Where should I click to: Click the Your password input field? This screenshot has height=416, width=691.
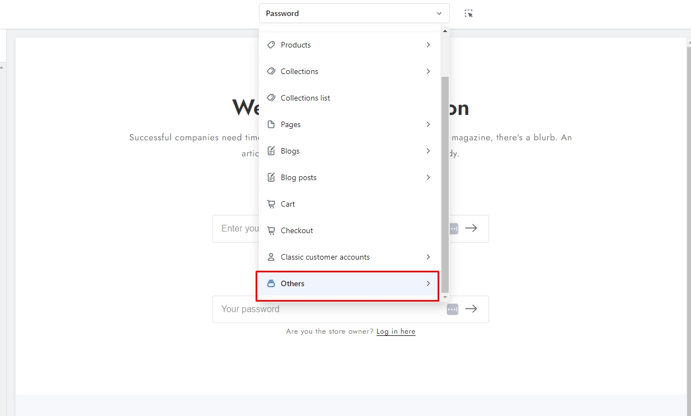[x=326, y=309]
